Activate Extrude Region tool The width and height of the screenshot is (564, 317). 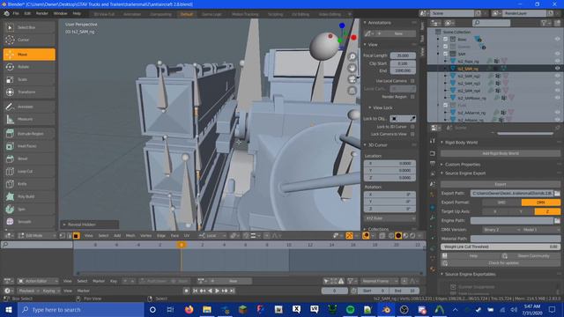click(x=29, y=134)
